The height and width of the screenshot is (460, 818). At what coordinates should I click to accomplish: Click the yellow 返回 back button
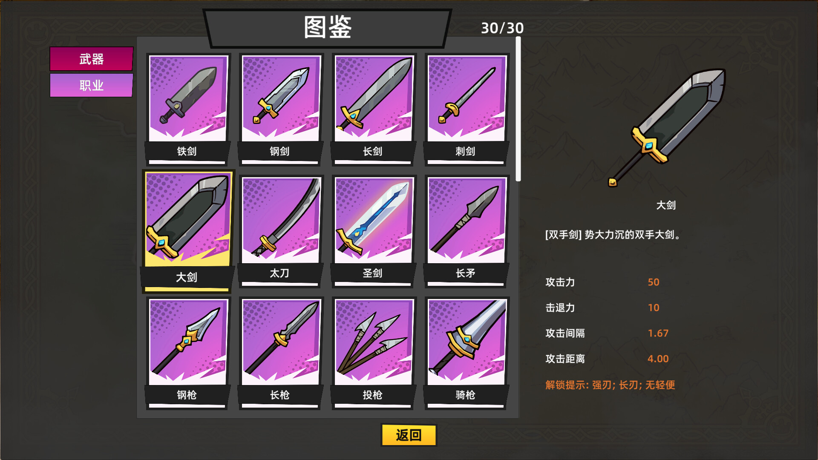(x=409, y=435)
